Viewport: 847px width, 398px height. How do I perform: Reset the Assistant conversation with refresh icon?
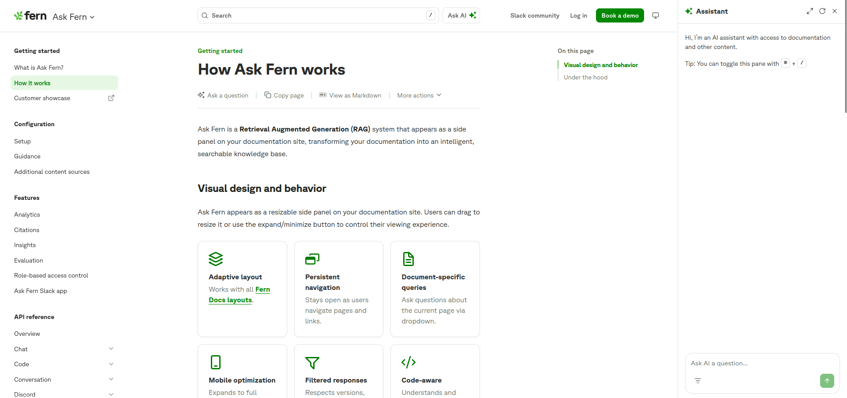click(x=822, y=11)
